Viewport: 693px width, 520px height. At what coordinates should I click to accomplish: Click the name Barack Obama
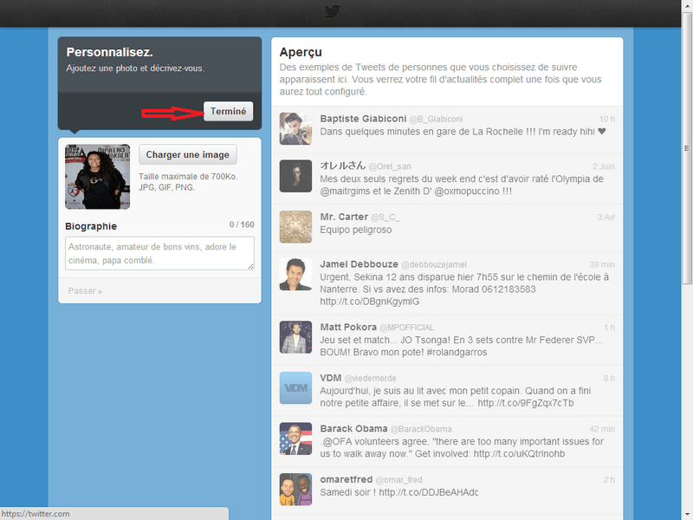(353, 428)
